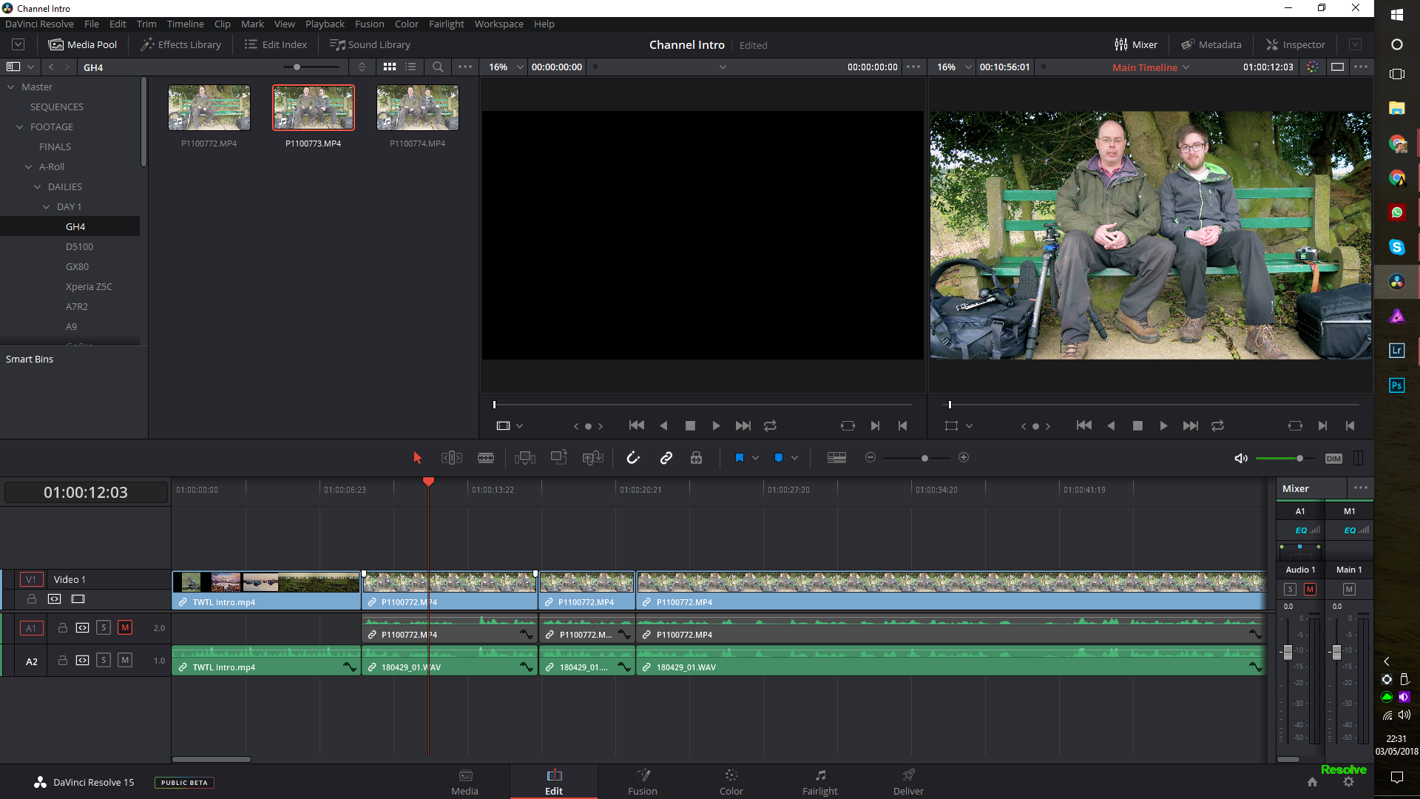1420x799 pixels.
Task: Click the Replace Clip toolbar icon
Action: pyautogui.click(x=592, y=458)
